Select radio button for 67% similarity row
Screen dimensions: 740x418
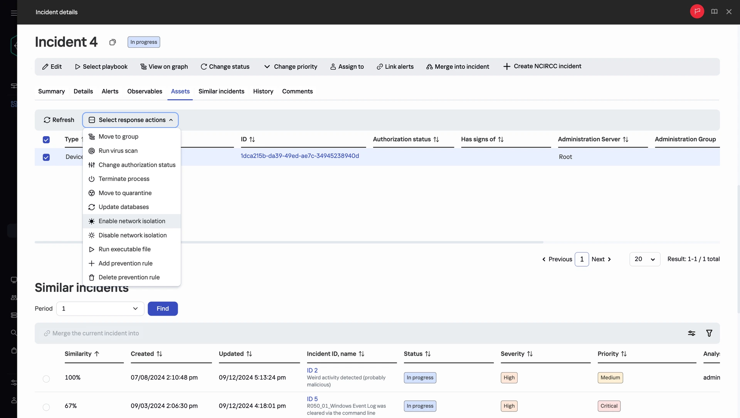(x=46, y=407)
